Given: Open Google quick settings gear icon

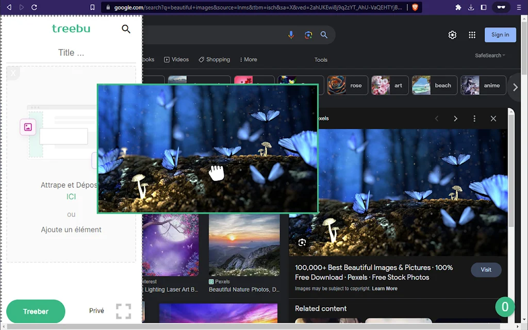Looking at the screenshot, I should point(452,35).
